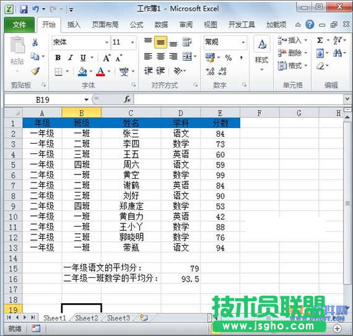Screen dimensions: 353x336
Task: Click the Find binoculars icon
Action: tap(338, 53)
